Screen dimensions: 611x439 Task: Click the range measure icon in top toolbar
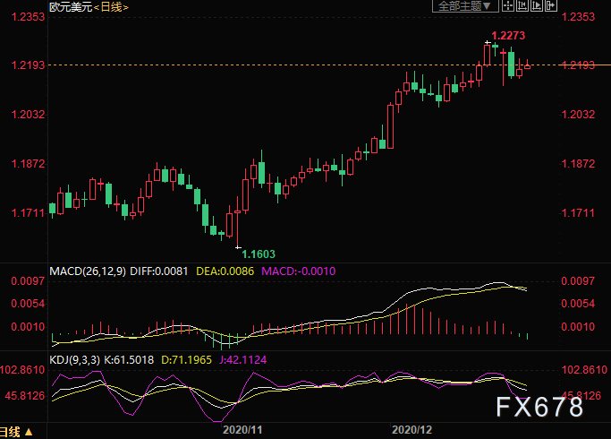522,6
